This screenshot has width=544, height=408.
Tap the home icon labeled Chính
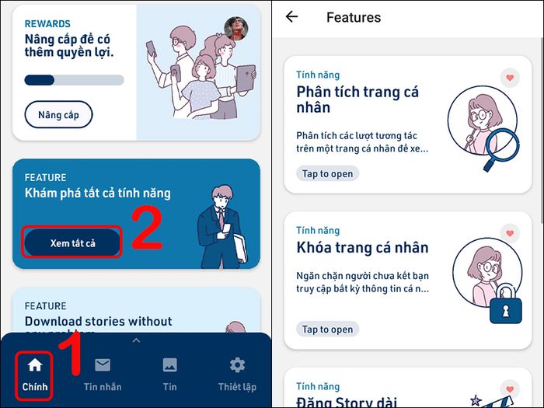click(x=35, y=365)
